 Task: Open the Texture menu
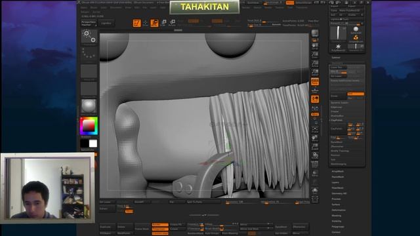tap(280, 7)
